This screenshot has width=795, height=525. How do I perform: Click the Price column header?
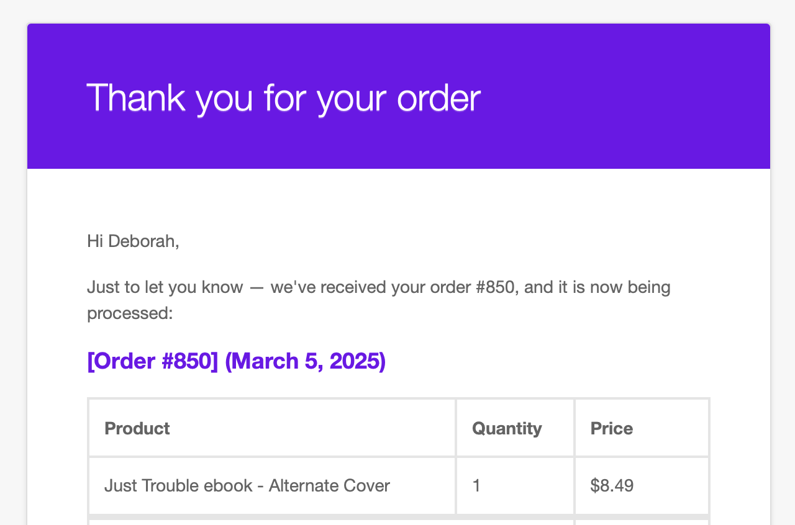612,428
